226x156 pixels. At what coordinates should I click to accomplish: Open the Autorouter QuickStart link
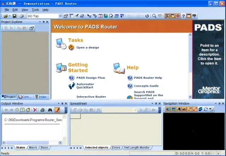point(85,86)
